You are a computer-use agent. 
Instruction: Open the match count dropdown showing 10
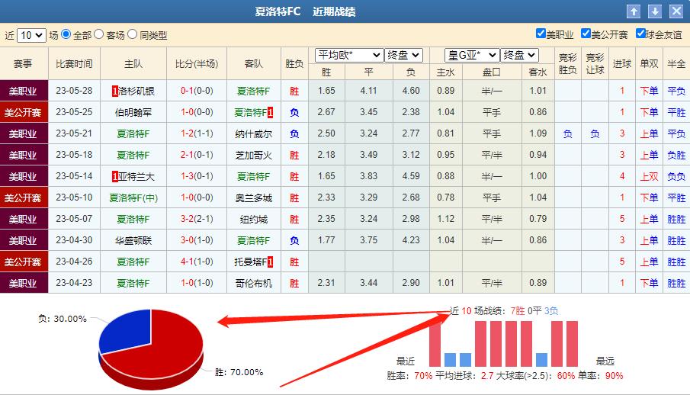pyautogui.click(x=32, y=35)
